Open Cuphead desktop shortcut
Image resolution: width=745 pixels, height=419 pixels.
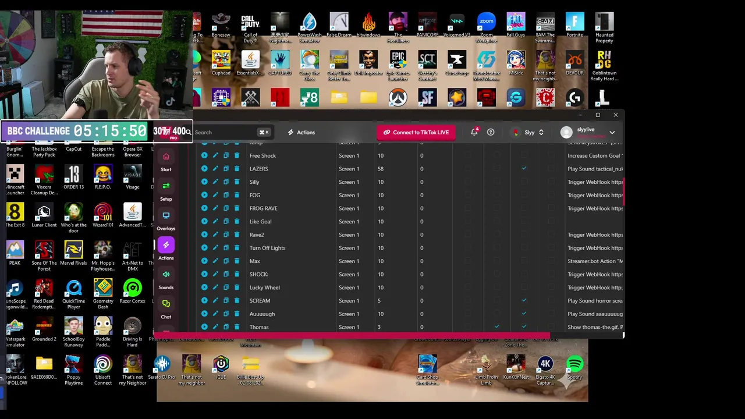[x=221, y=63]
